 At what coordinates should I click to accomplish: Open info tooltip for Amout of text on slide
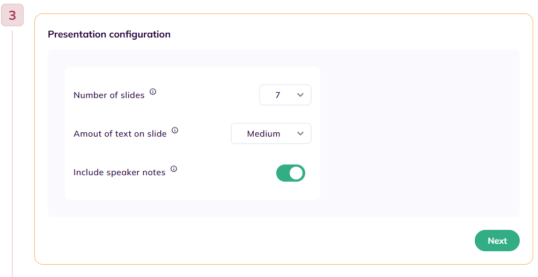pos(175,130)
